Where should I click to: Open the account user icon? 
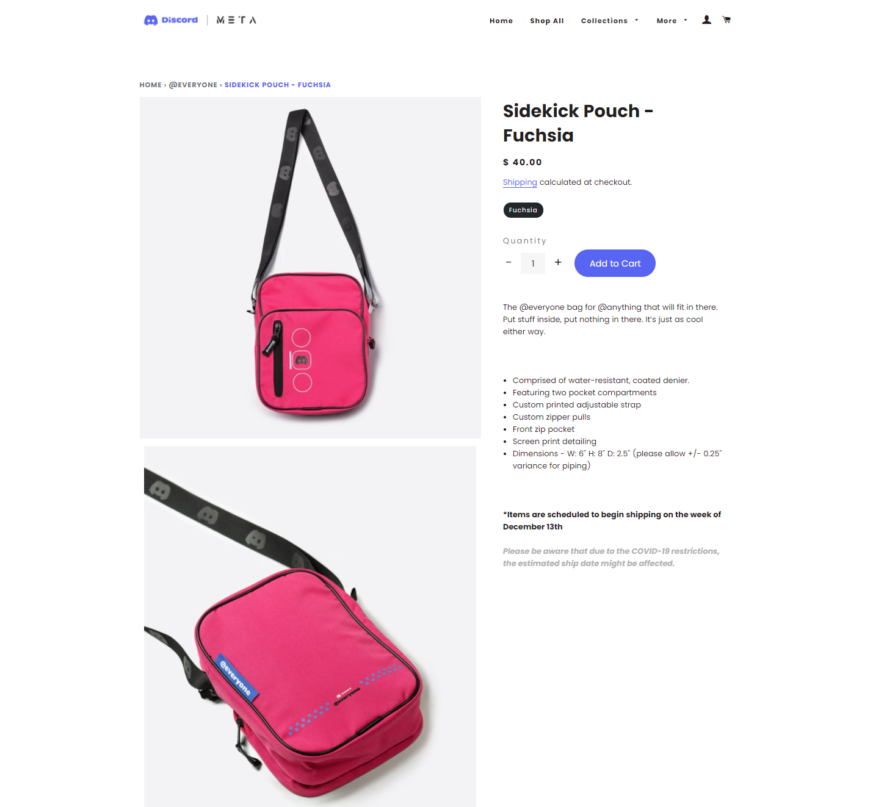coord(706,20)
